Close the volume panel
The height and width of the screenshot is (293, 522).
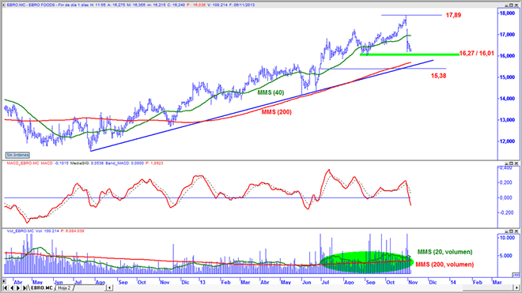click(516, 231)
